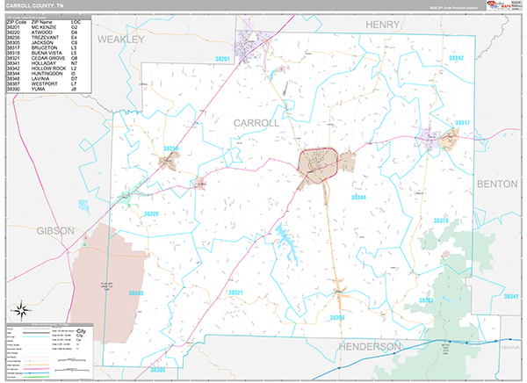The image size is (527, 383).
Task: Click the blue 38318 ZIP label on the map
Action: click(441, 220)
